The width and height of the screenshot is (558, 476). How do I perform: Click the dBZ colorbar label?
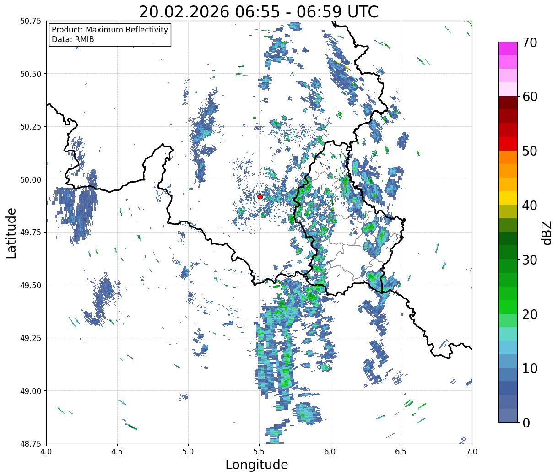tap(547, 233)
